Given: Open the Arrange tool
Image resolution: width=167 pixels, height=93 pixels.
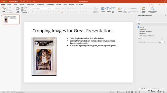Looking at the screenshot, I should (119, 9).
